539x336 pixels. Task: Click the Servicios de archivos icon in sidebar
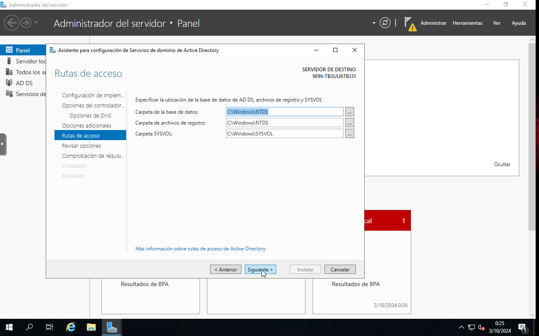[x=9, y=94]
